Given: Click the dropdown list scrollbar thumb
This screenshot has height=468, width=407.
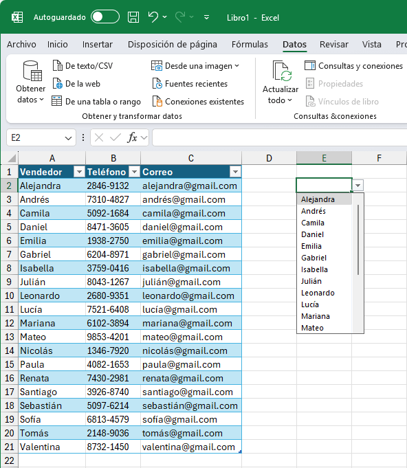Looking at the screenshot, I should 358,240.
